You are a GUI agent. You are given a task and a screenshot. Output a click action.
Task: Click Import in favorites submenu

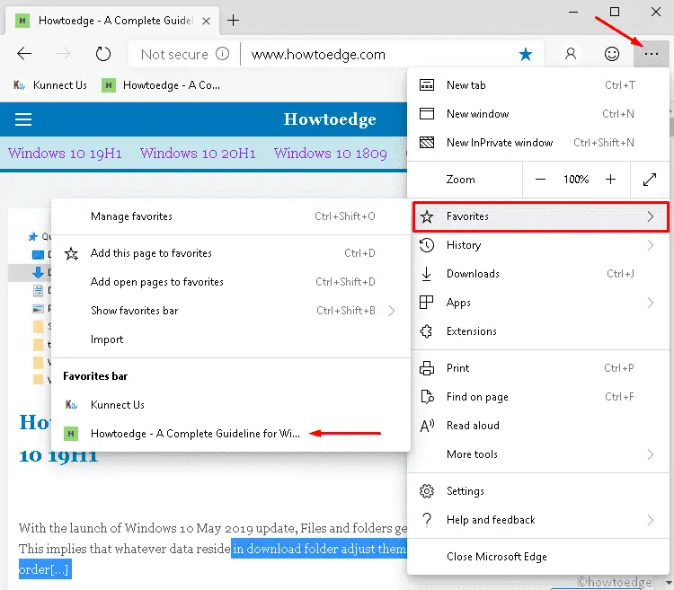(x=231, y=339)
